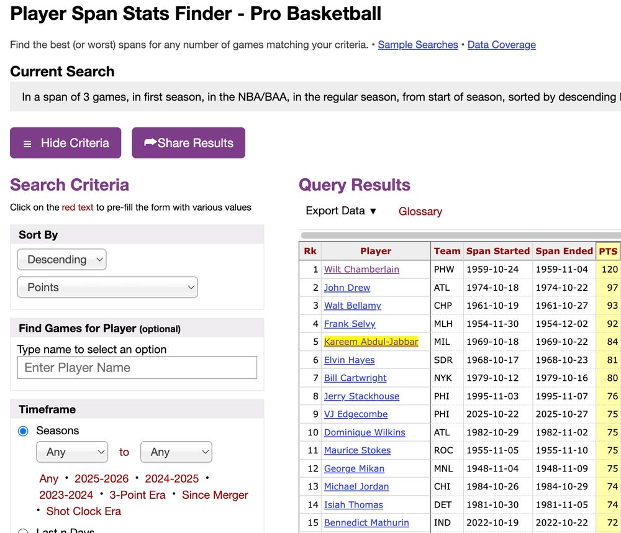Select the Last n Days radio button
Image resolution: width=621 pixels, height=533 pixels.
click(x=23, y=531)
